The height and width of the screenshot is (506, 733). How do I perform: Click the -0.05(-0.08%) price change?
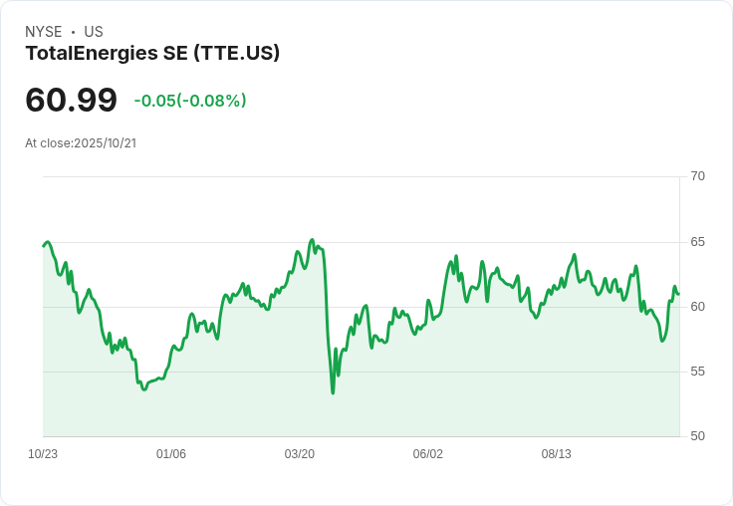(190, 101)
